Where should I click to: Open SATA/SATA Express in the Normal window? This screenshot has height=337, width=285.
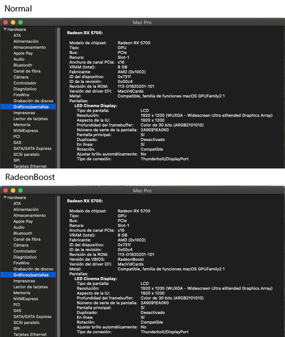32,148
